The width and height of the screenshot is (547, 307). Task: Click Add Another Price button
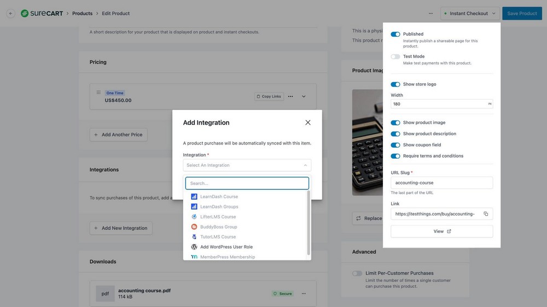(x=118, y=135)
